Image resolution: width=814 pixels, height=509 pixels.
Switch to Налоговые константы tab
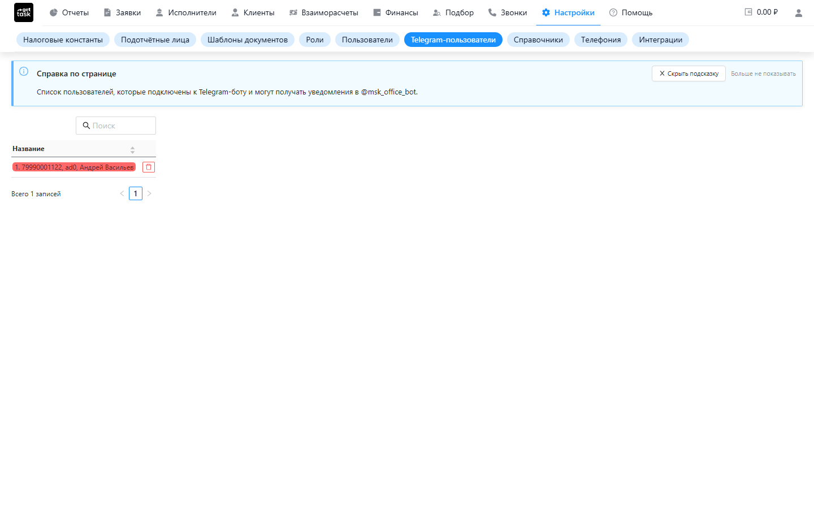(63, 40)
